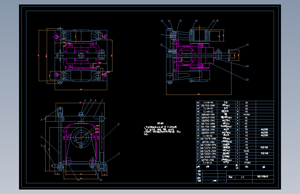Click the 1:2 scale value in title block
This screenshot has width=300, height=194.
pos(243,177)
